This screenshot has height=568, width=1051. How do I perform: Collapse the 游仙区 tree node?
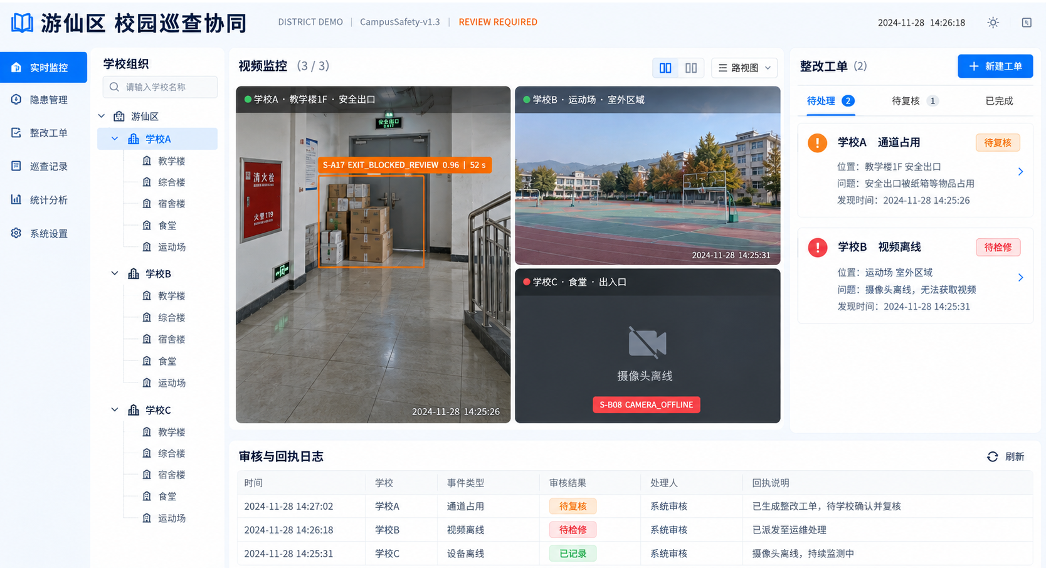coord(102,116)
